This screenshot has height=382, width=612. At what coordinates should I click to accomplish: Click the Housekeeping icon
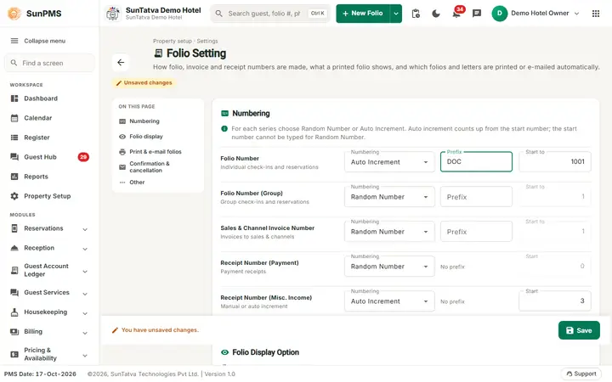(x=14, y=312)
